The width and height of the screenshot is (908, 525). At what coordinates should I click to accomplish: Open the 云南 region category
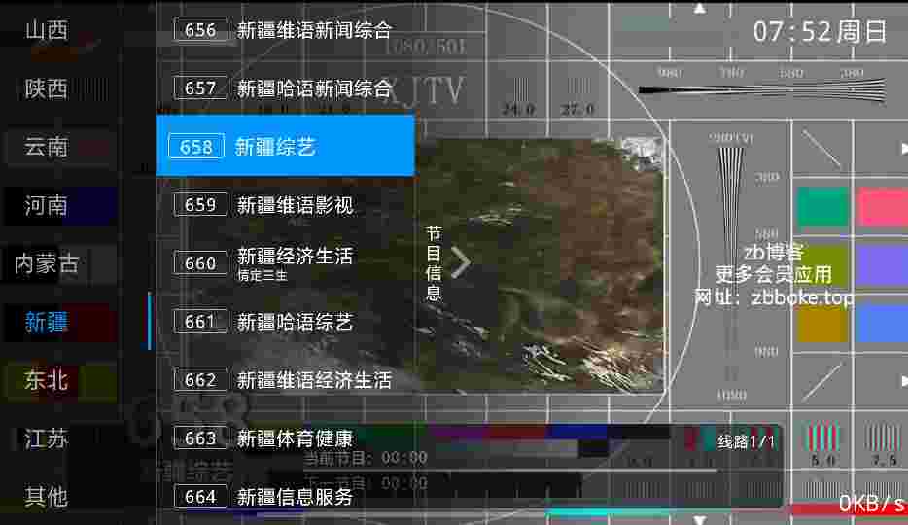click(x=47, y=147)
